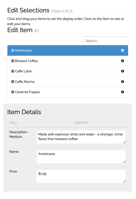Screen dimensions: 136x199
Task: Open the Caramel Frappe item
Action: pos(68,92)
